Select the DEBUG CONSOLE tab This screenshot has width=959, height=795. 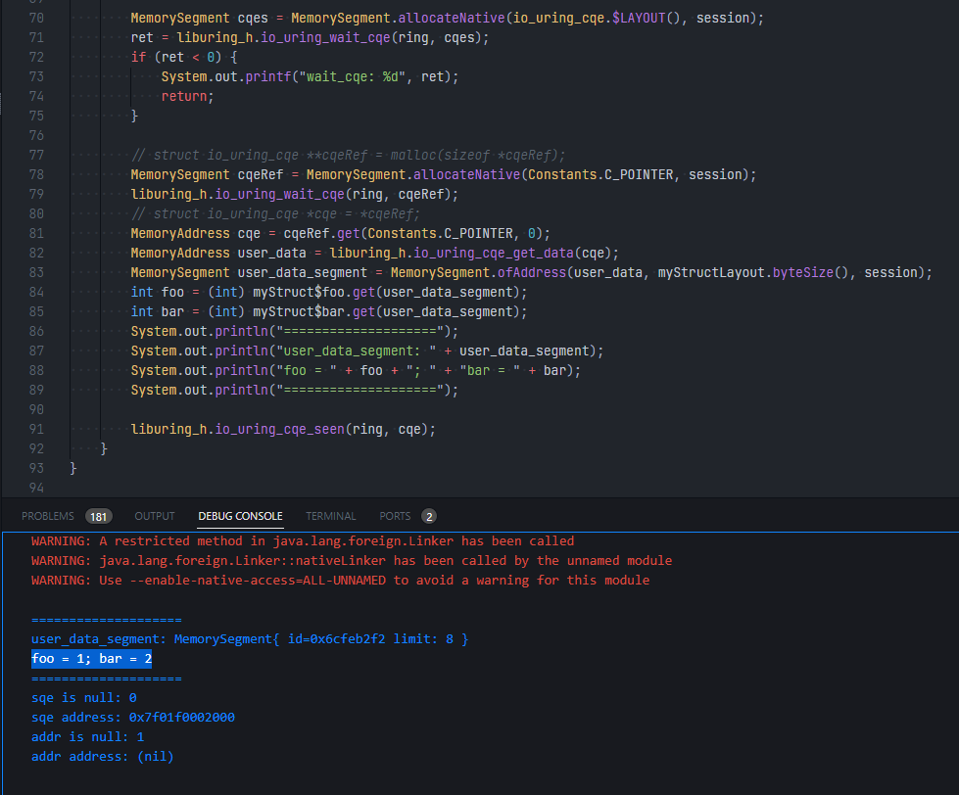(240, 516)
